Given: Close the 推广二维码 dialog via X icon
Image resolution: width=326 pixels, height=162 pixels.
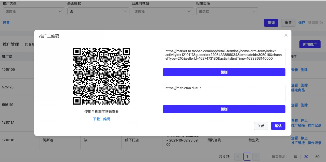Looking at the screenshot, I should tap(286, 35).
